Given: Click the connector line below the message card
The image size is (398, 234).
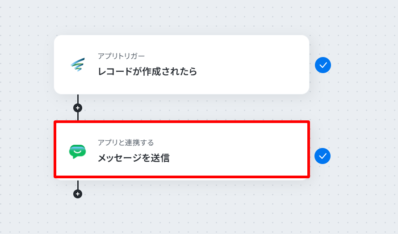Looking at the screenshot, I should point(78,185).
